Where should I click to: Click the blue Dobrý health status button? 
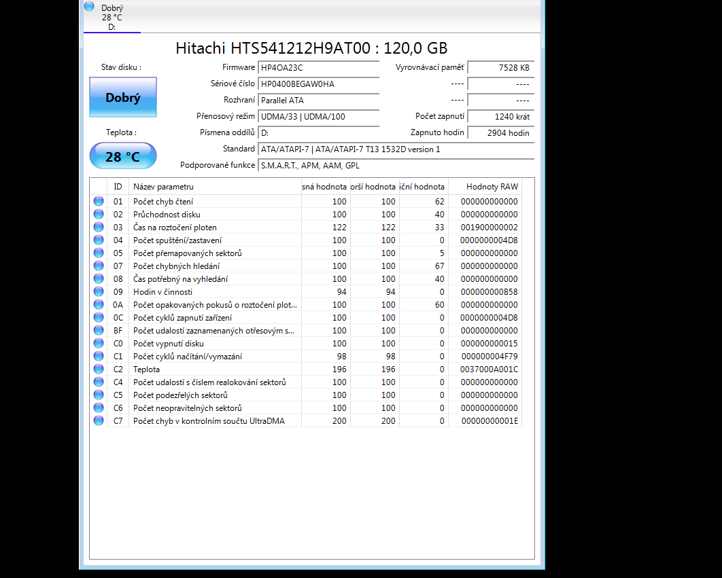point(123,97)
